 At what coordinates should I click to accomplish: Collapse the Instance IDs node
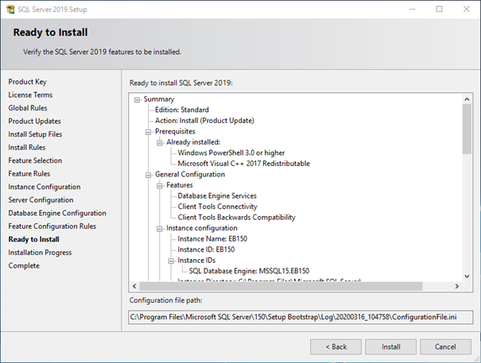[171, 261]
